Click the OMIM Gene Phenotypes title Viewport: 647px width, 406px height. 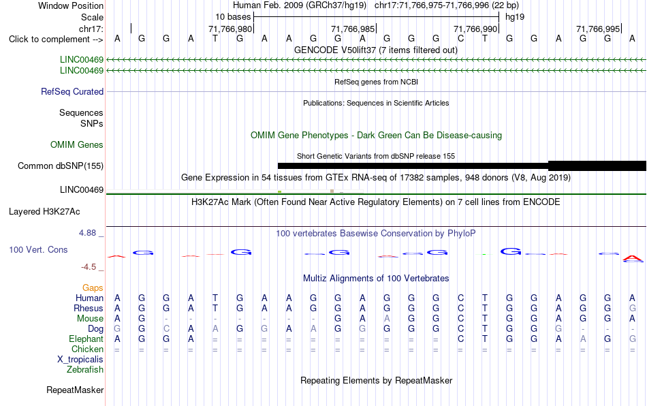click(x=376, y=136)
